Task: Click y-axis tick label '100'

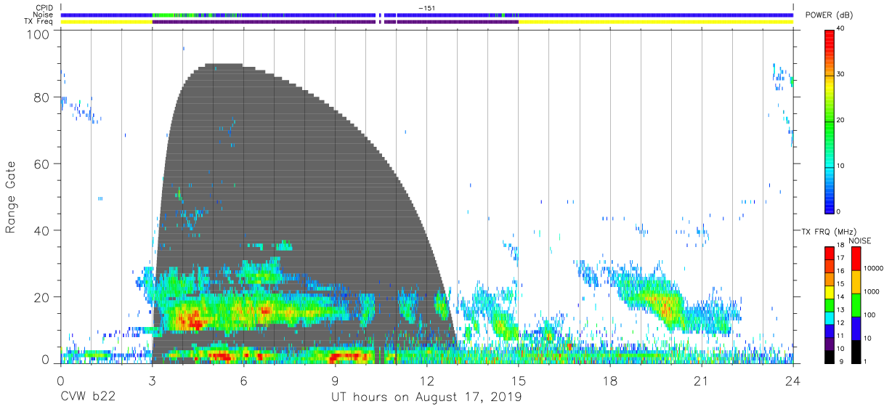Action: coord(39,33)
